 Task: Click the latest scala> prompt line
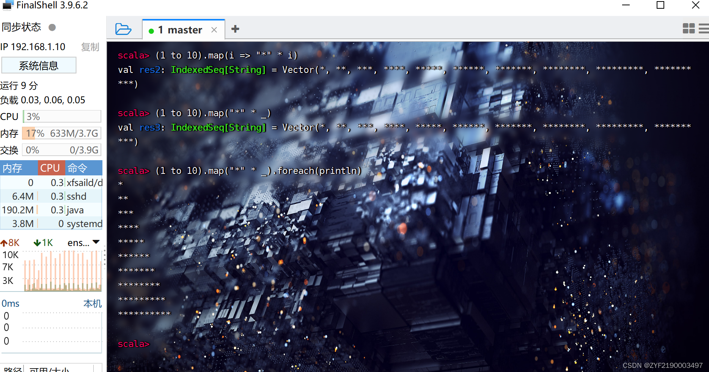134,344
